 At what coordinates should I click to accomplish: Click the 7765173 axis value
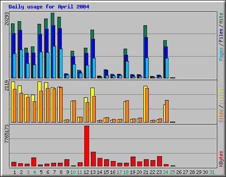tap(7, 134)
